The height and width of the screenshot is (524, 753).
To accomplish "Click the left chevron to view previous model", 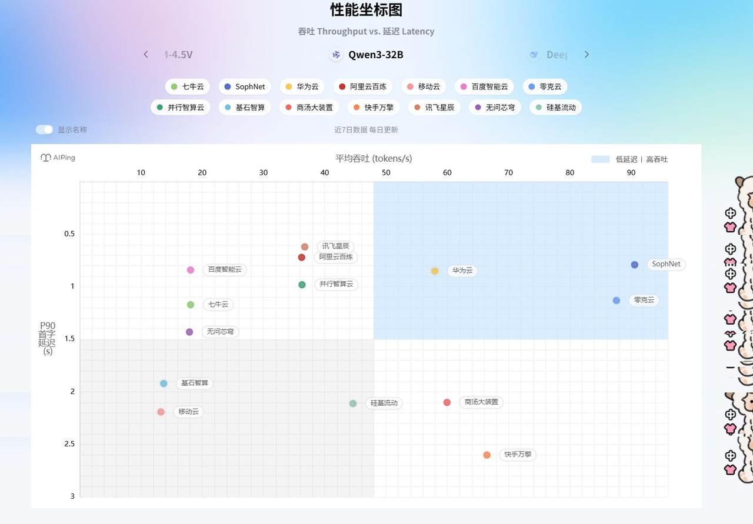I will 146,54.
